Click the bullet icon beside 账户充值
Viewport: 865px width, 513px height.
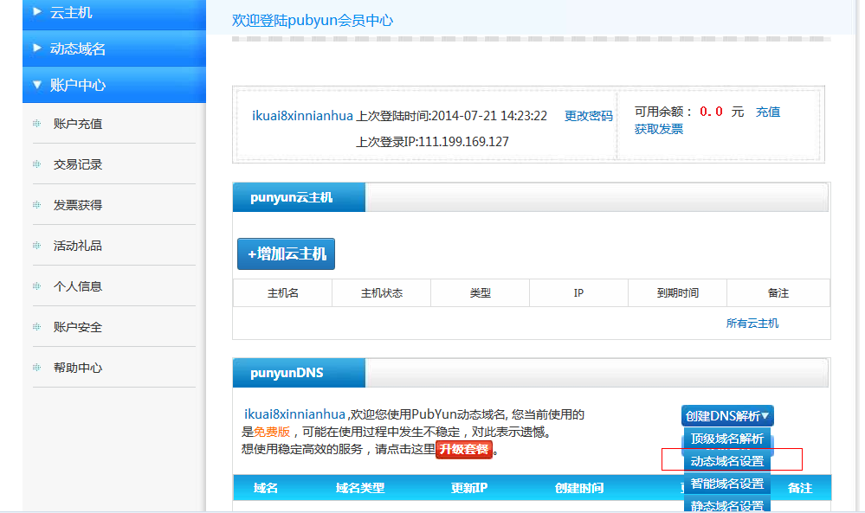(37, 124)
